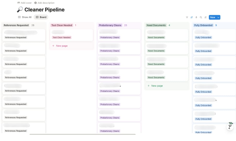
Task: Expand the New button dropdown arrow
Action: [x=218, y=17]
